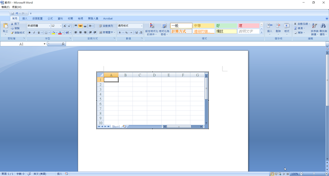The width and height of the screenshot is (329, 176).
Task: Click the Copy (複製) button
Action: [15, 28]
